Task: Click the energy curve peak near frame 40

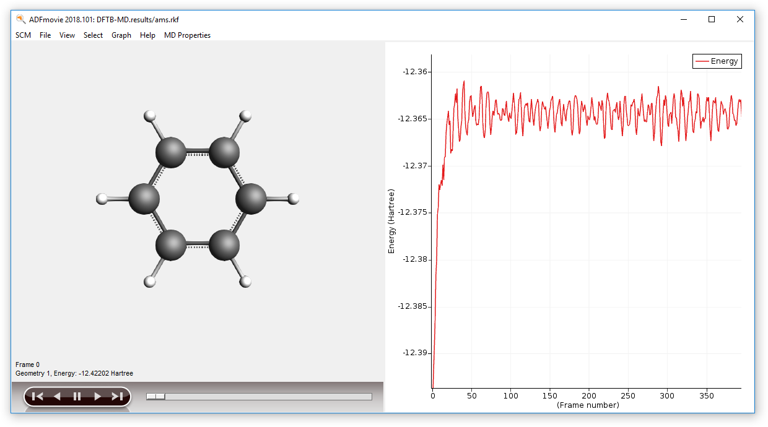Action: tap(463, 82)
